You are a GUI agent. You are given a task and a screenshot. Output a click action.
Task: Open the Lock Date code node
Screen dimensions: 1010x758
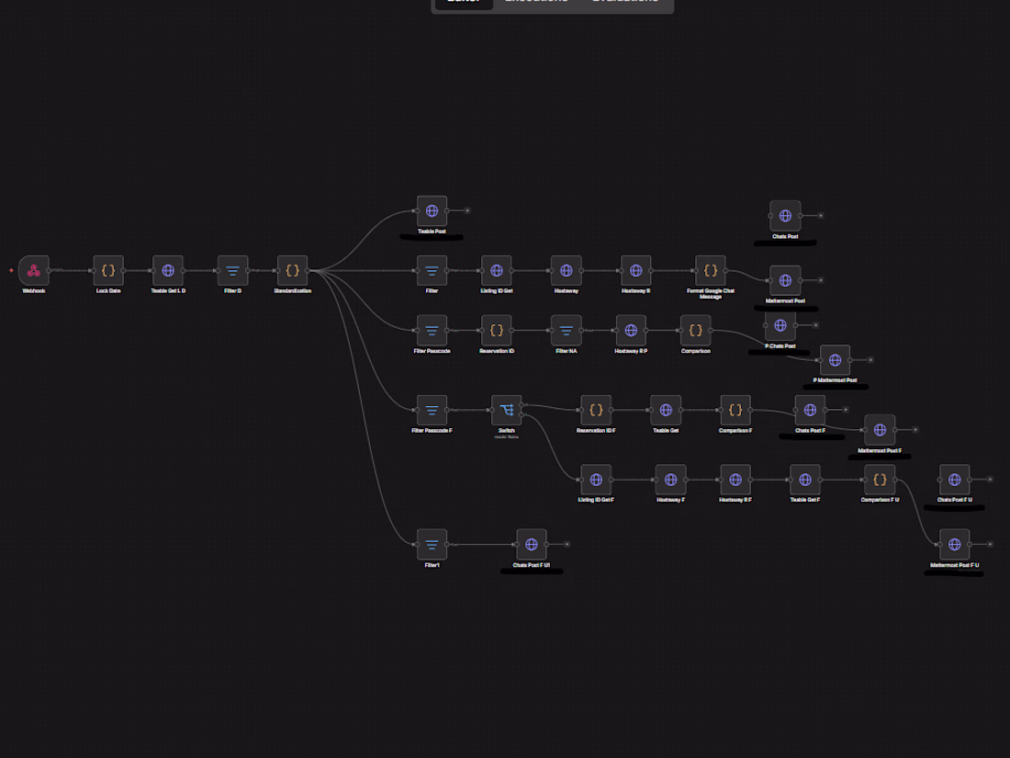108,271
